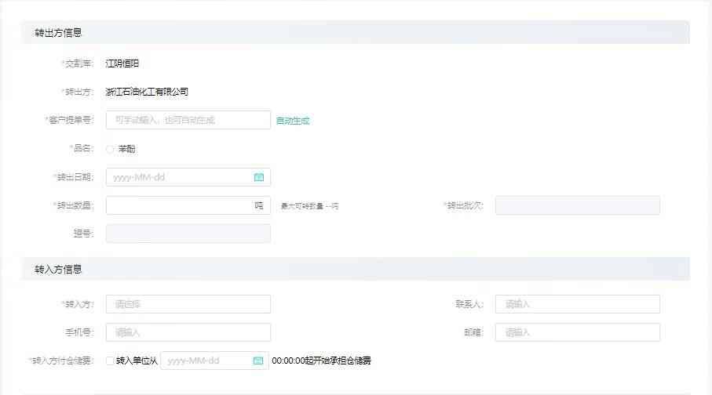Click the 转出方信息 section header
Image resolution: width=712 pixels, height=395 pixels.
tap(59, 33)
